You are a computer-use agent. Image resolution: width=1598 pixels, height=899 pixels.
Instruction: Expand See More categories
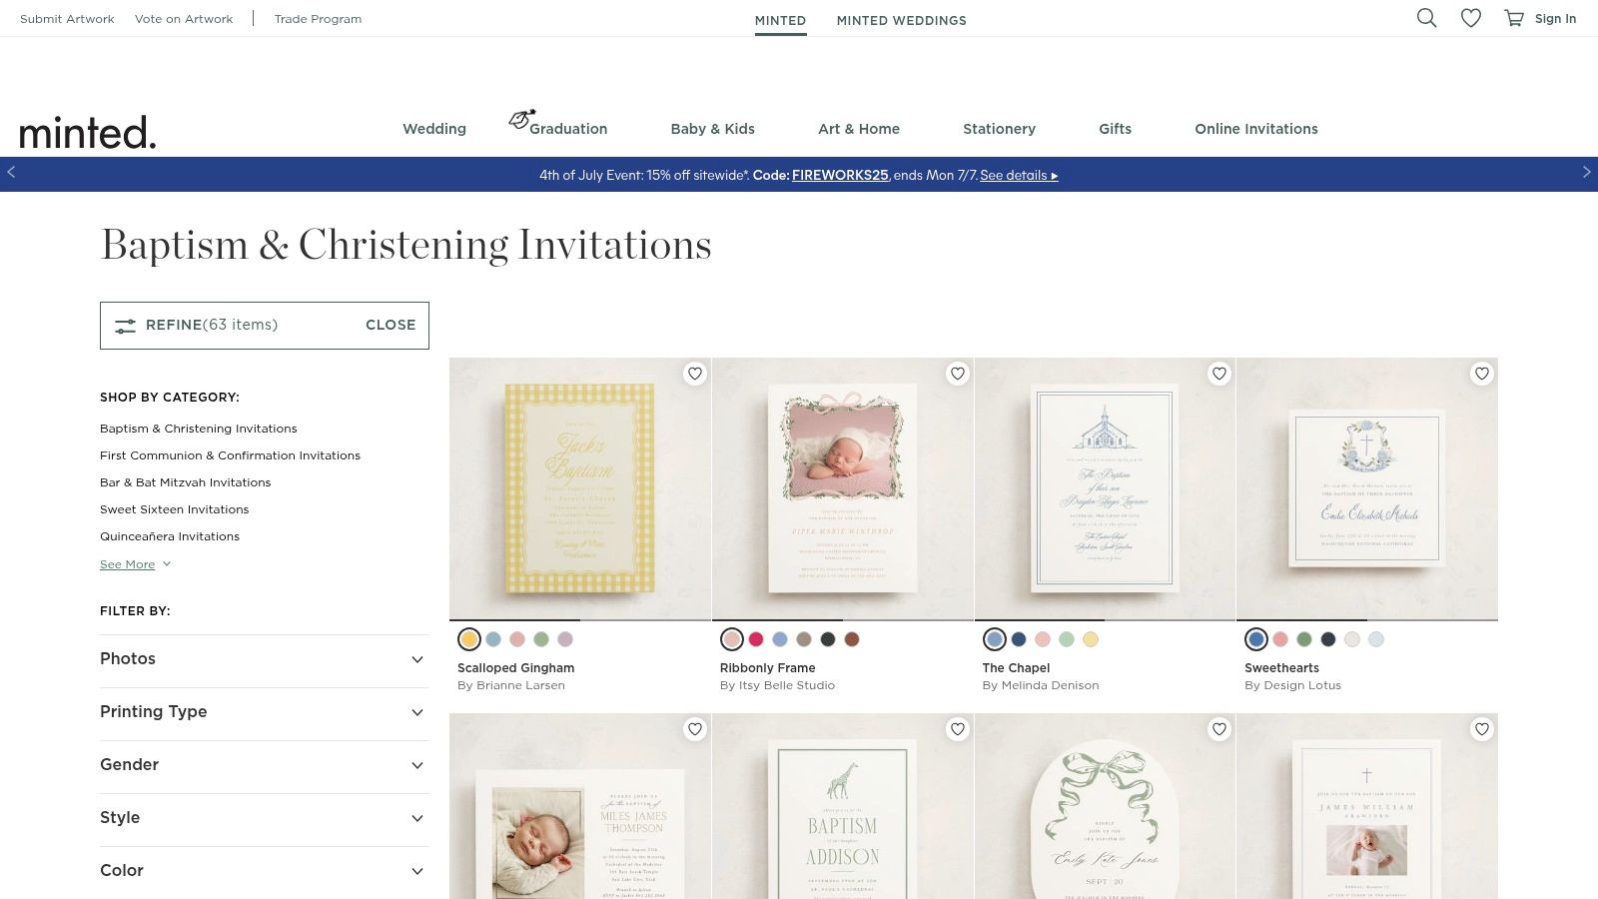point(135,564)
